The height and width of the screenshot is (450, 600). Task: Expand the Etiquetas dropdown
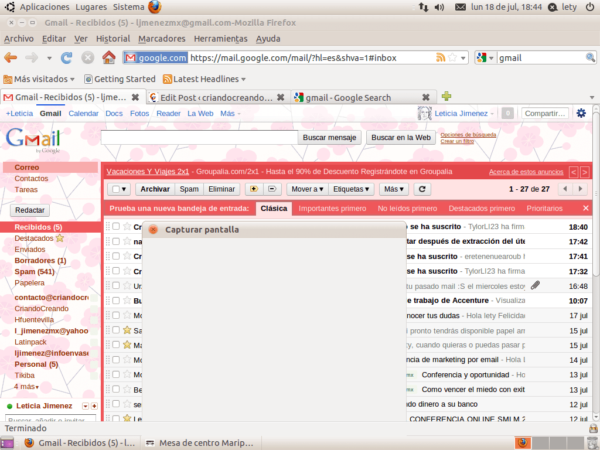click(351, 189)
